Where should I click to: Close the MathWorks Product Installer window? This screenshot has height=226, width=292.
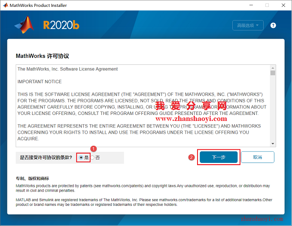click(283, 5)
